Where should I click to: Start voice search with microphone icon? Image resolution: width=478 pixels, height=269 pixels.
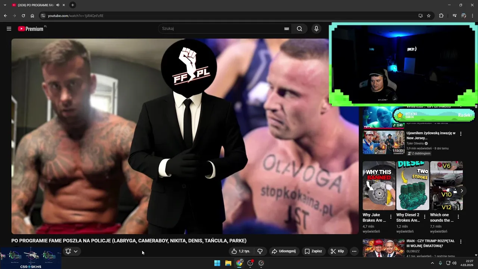[x=316, y=29]
